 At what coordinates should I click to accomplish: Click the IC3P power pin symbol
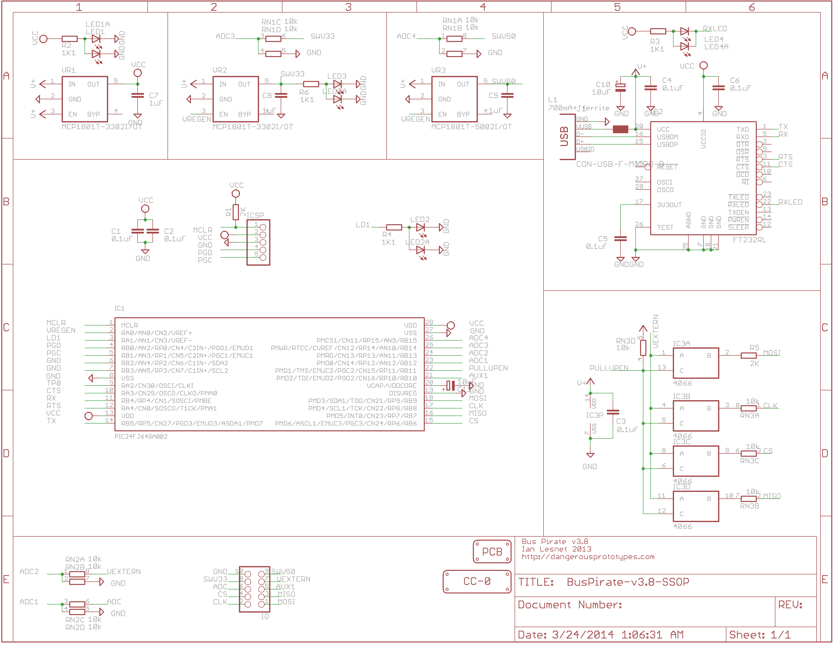[591, 416]
